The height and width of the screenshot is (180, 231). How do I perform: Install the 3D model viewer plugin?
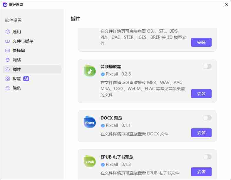pyautogui.click(x=201, y=42)
